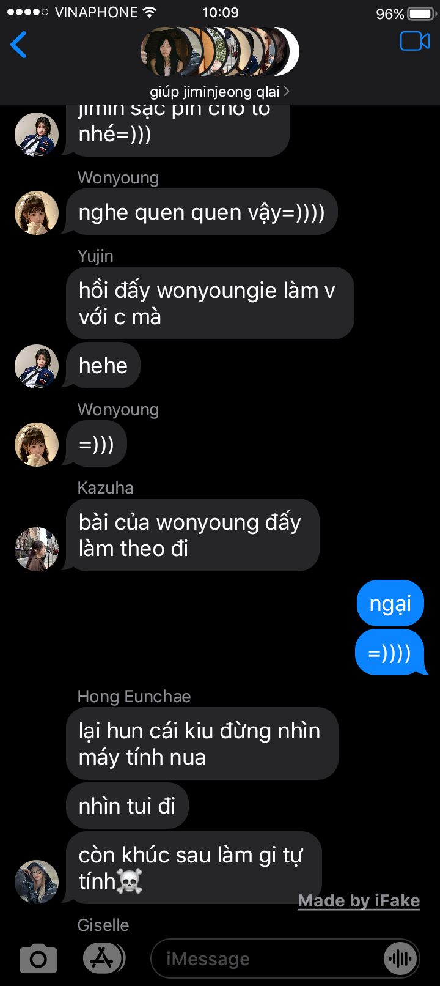Open the Made by iFake link

(359, 900)
